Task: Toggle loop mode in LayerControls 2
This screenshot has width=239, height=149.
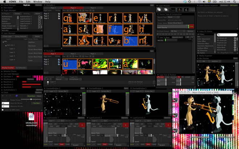Action: click(x=105, y=144)
